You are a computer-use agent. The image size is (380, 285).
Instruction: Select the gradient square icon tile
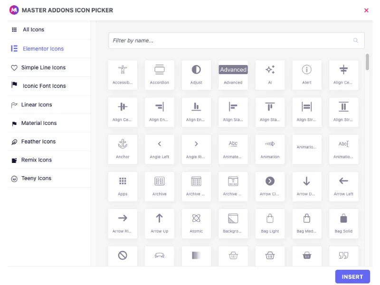196,256
